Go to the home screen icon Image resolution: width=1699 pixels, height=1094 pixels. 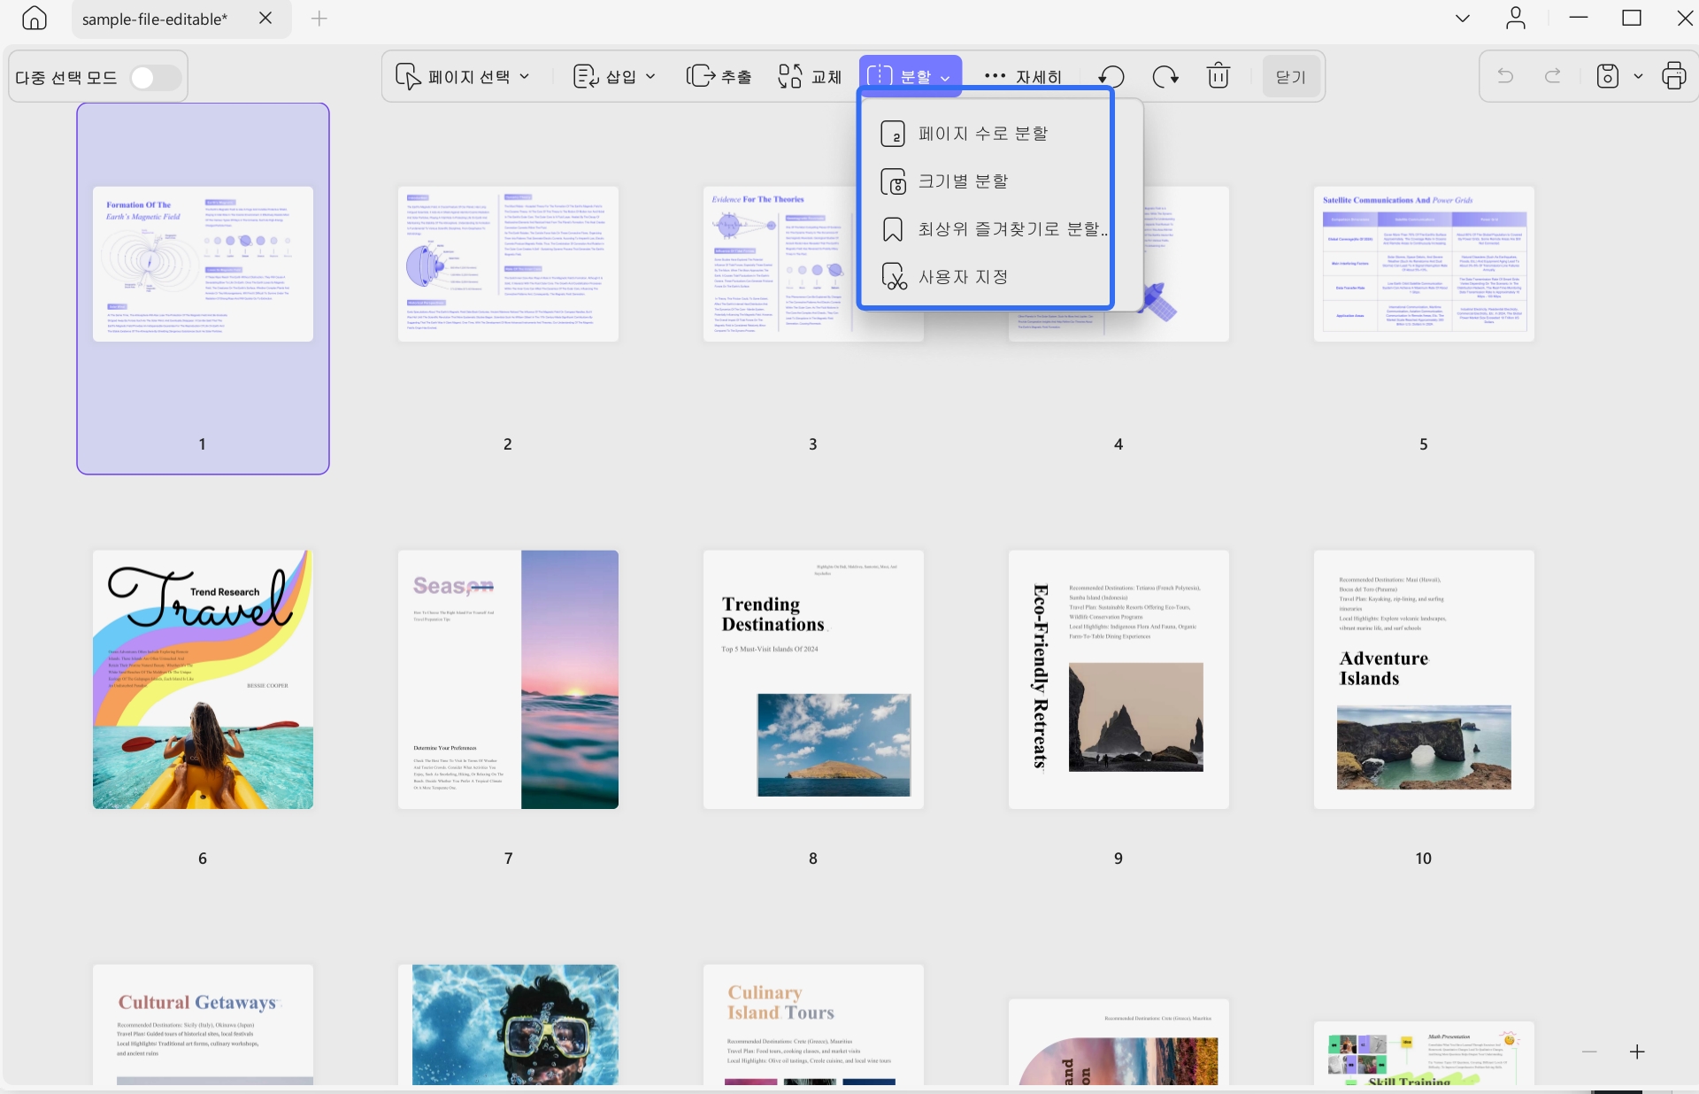click(x=34, y=18)
